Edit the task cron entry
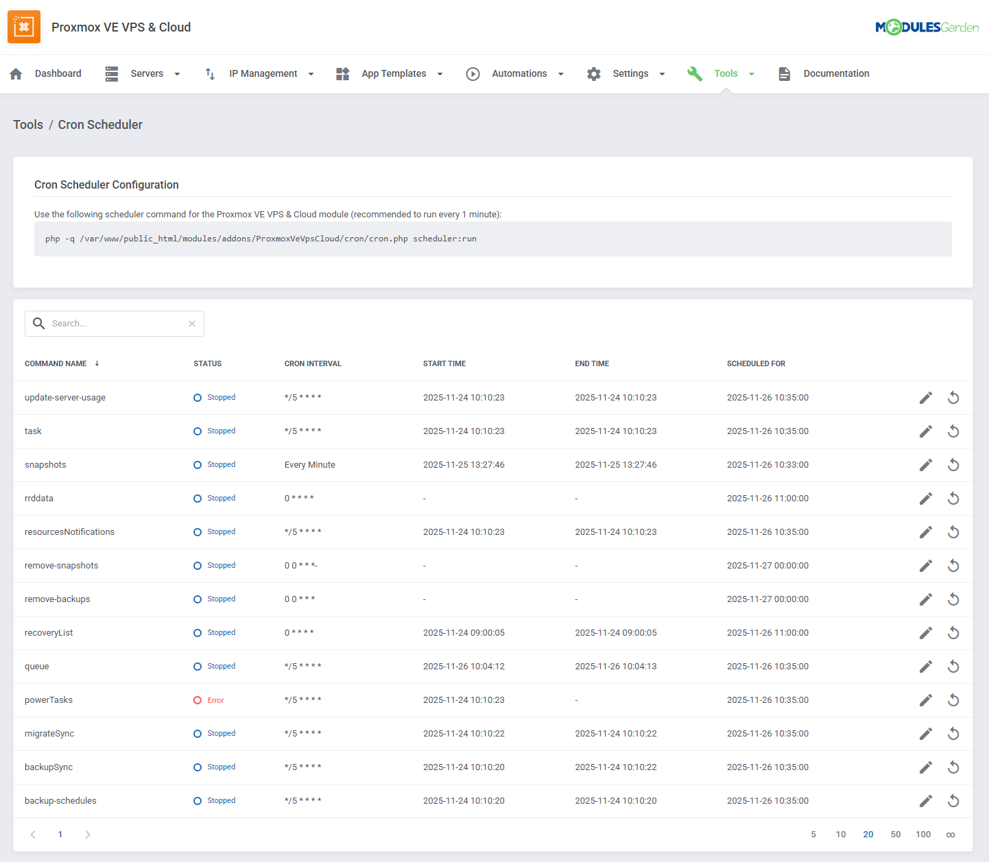The image size is (989, 862). pos(926,431)
